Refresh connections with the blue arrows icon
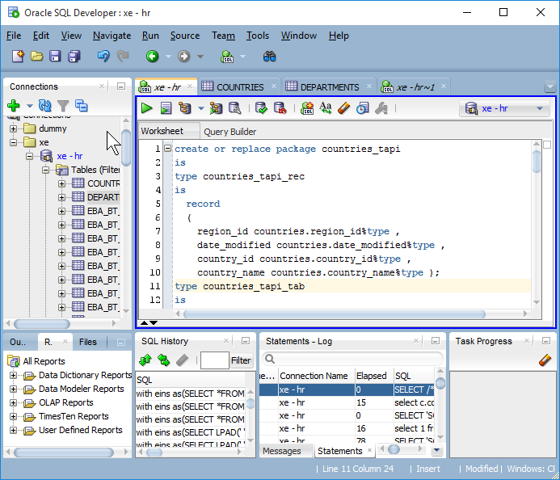The image size is (560, 480). tap(44, 106)
